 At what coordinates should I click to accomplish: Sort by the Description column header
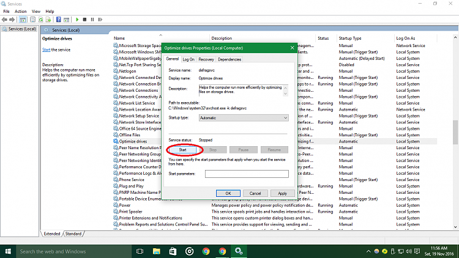pyautogui.click(x=222, y=39)
